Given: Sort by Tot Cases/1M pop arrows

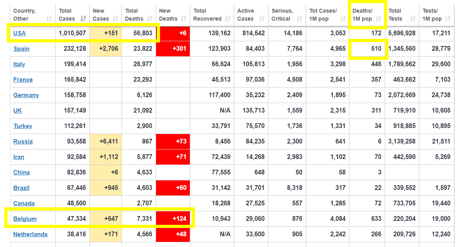Looking at the screenshot, I should (343, 19).
